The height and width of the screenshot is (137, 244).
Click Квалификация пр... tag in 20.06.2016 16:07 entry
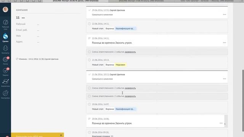tap(125, 109)
